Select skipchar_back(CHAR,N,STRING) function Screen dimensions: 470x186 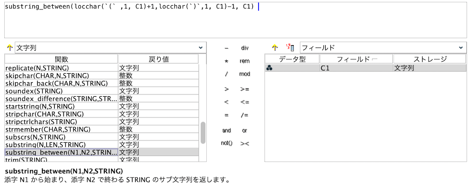(x=62, y=83)
